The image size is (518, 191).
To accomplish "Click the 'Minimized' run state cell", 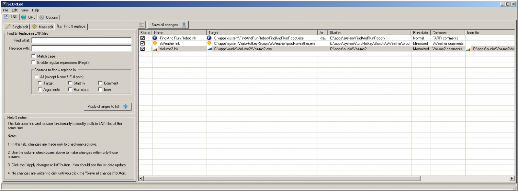I will click(421, 43).
